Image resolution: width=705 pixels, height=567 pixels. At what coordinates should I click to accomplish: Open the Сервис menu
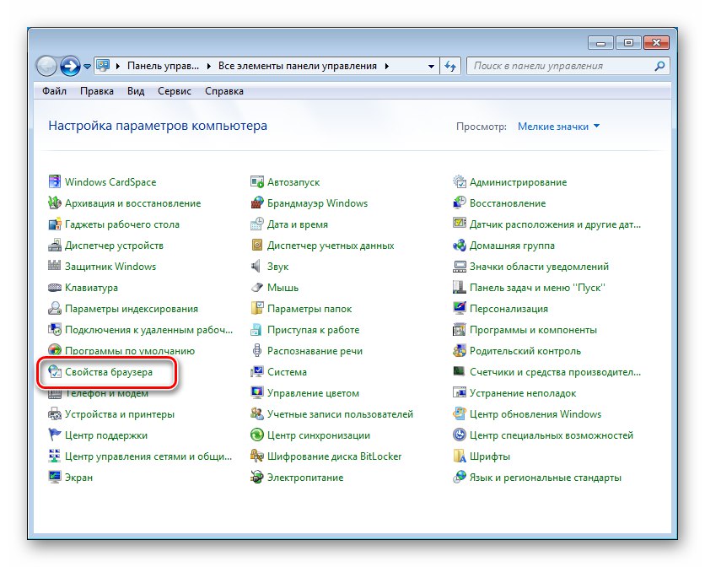click(175, 91)
